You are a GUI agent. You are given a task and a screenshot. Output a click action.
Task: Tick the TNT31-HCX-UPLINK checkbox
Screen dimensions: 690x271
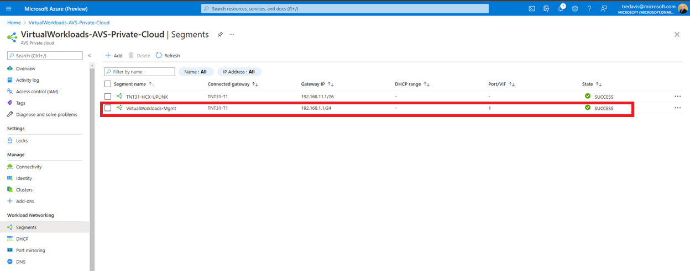click(x=108, y=97)
